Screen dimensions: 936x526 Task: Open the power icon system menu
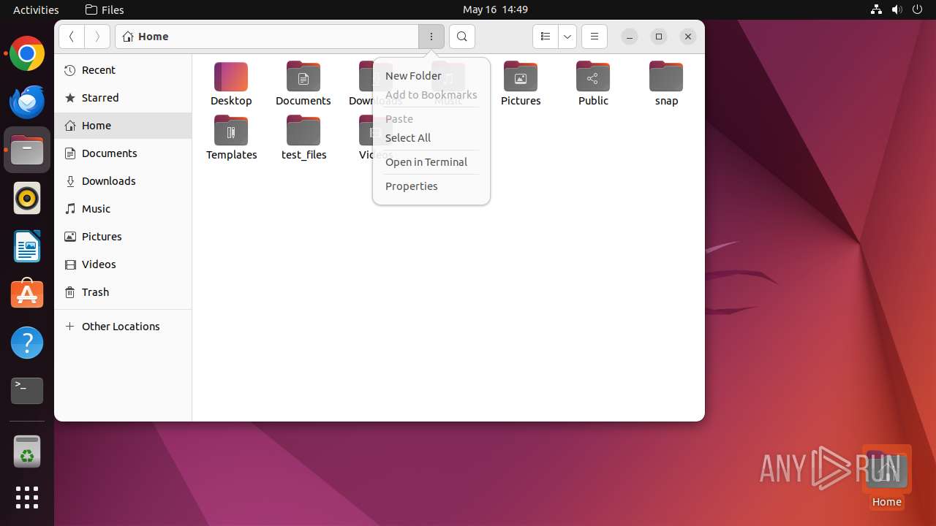[x=918, y=9]
